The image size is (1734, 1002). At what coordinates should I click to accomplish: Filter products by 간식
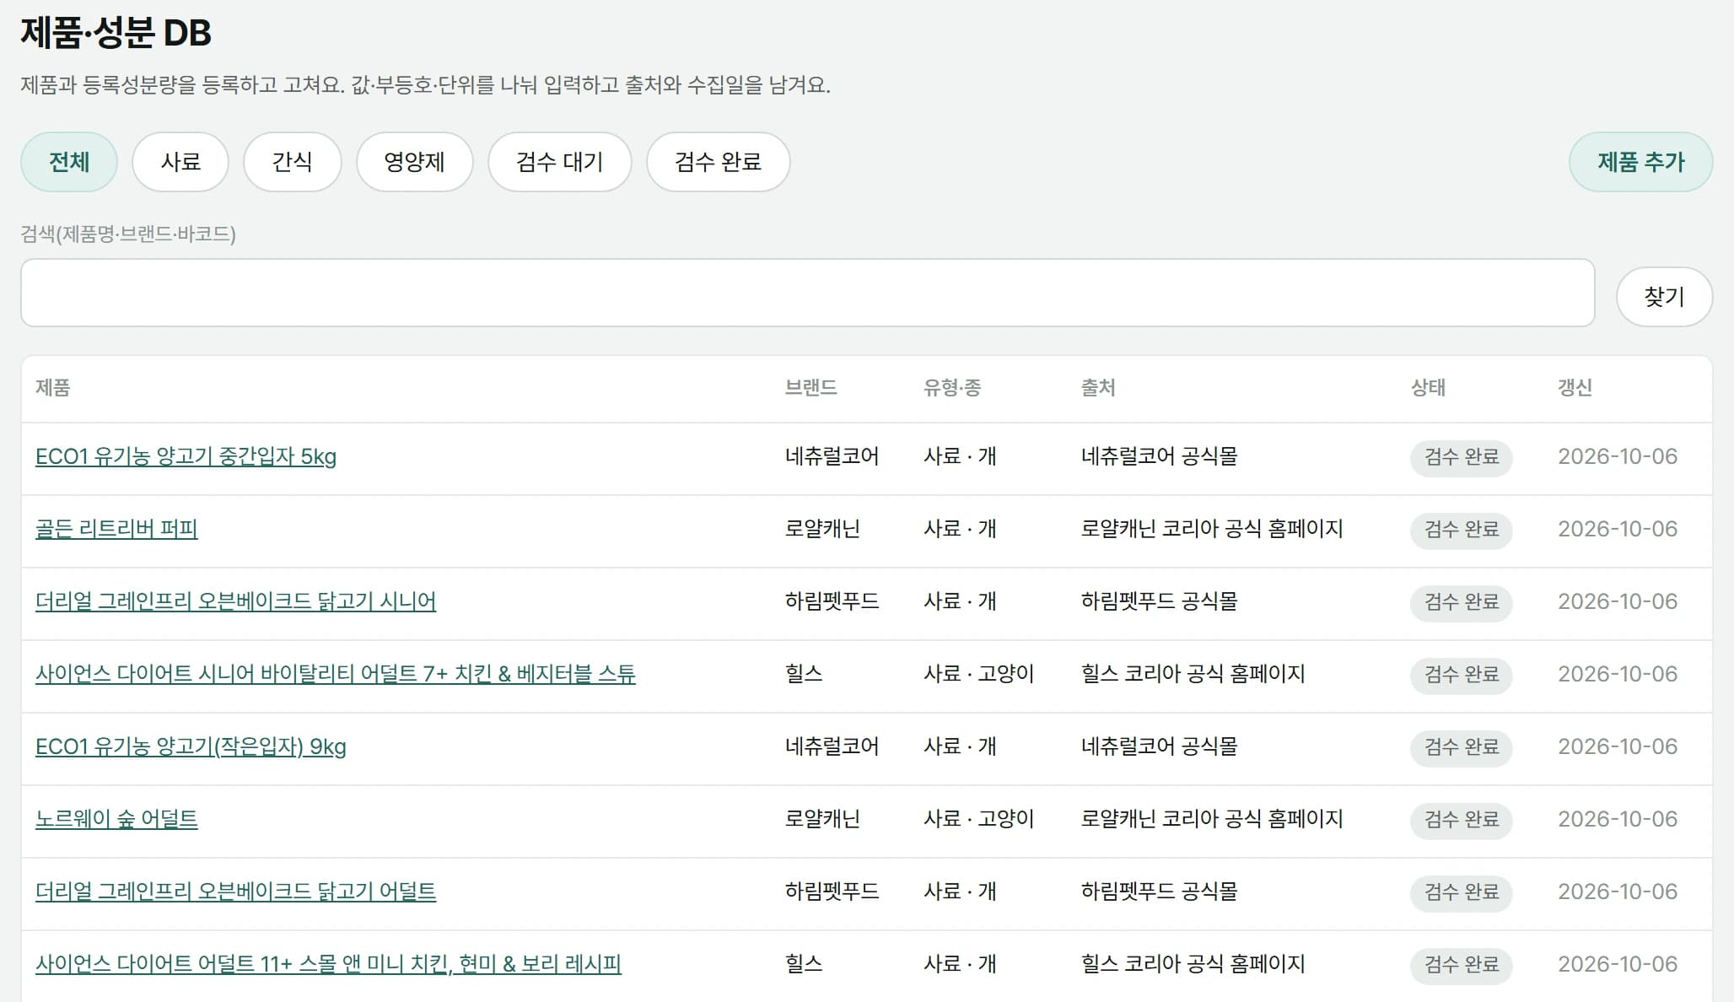(x=293, y=162)
